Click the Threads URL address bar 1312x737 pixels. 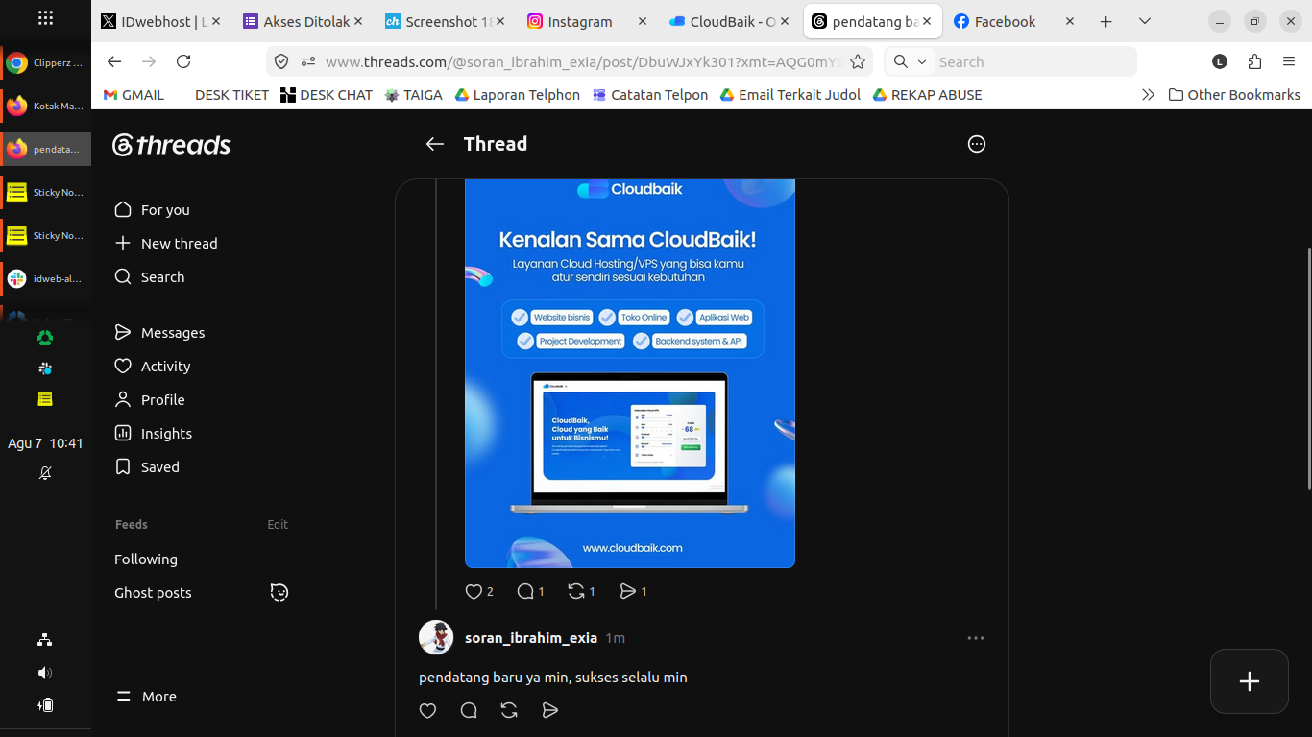tap(584, 61)
